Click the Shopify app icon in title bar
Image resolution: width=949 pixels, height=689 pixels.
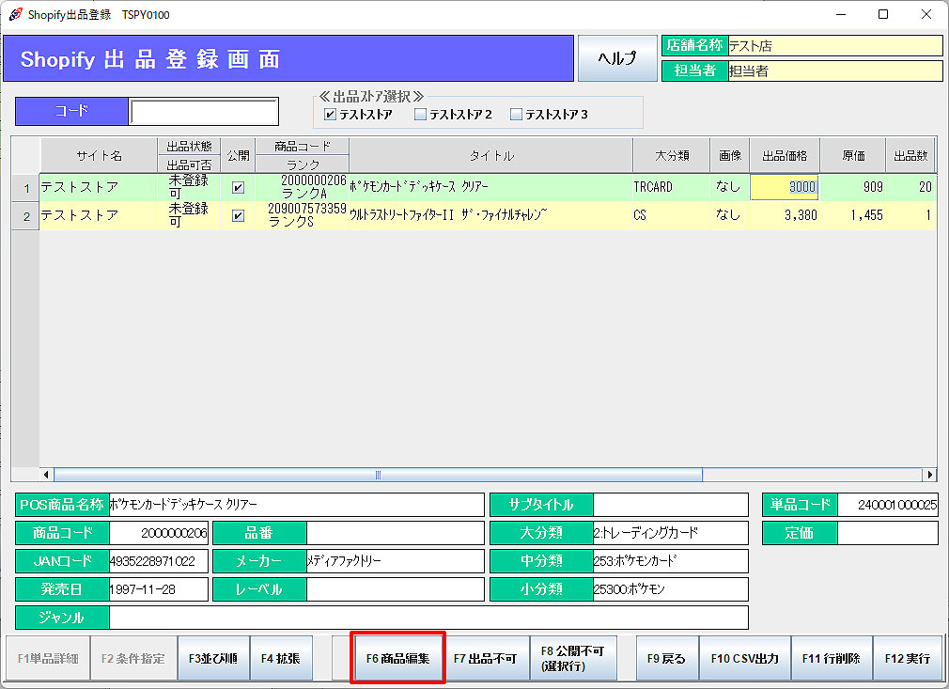point(15,14)
